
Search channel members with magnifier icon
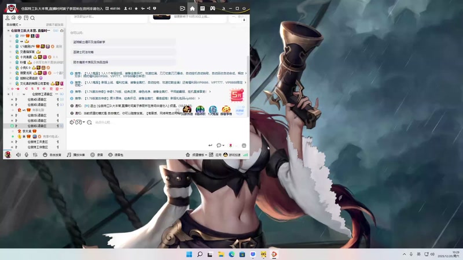click(32, 18)
